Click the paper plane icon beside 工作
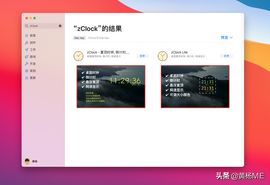 tap(26, 50)
